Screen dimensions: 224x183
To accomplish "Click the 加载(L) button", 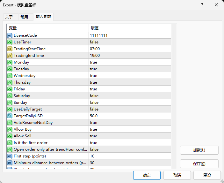I will [199, 150].
